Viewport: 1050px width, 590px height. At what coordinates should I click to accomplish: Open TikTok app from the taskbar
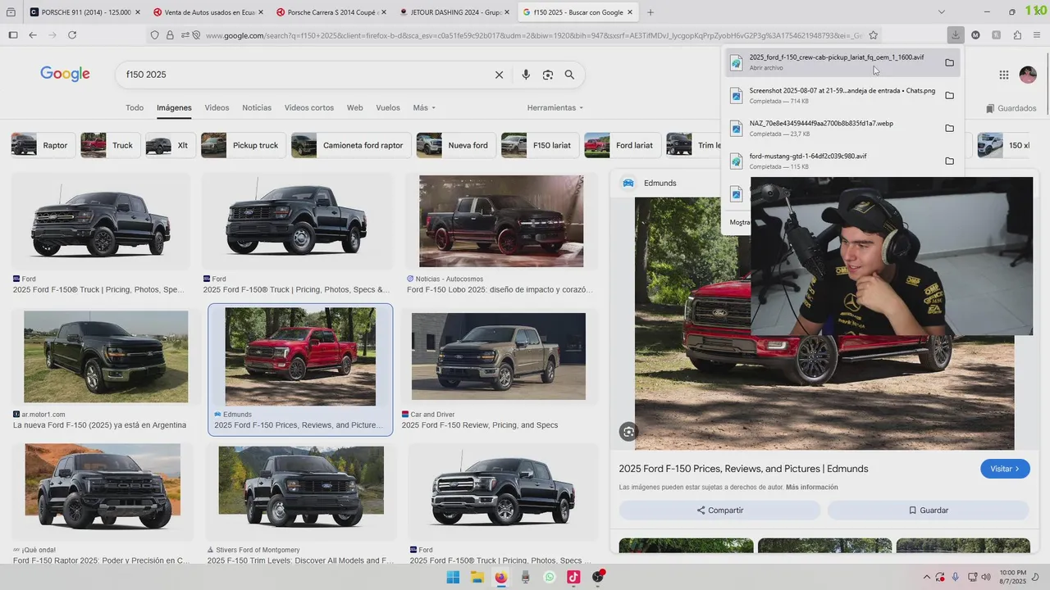pyautogui.click(x=573, y=577)
